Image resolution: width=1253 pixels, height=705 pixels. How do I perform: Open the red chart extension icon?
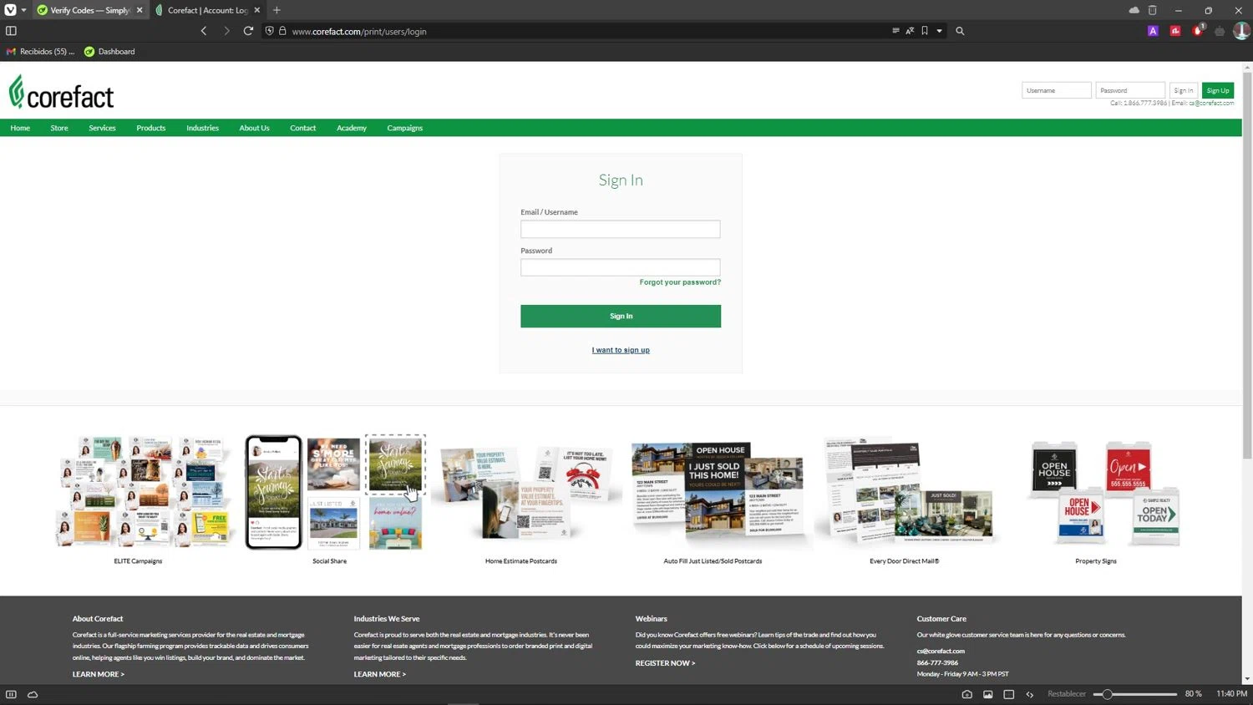click(1175, 31)
